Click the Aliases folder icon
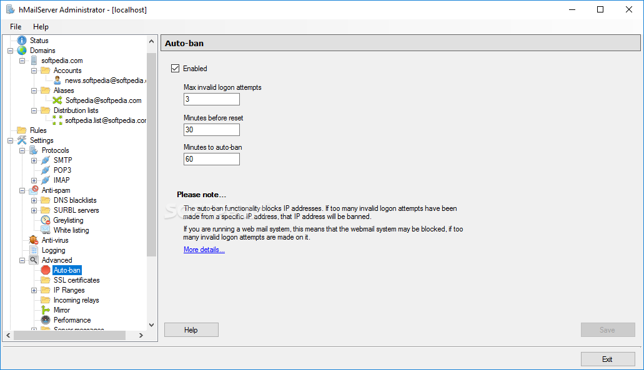 pyautogui.click(x=46, y=90)
